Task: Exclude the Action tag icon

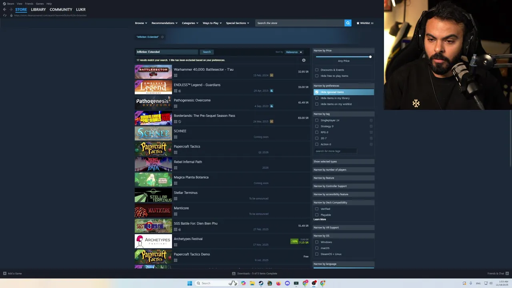Action: [x=371, y=144]
